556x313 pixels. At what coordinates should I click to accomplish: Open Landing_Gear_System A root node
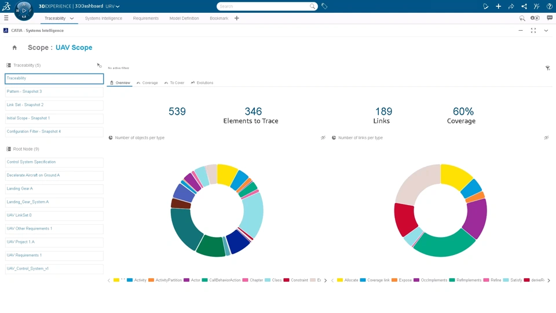coord(54,202)
